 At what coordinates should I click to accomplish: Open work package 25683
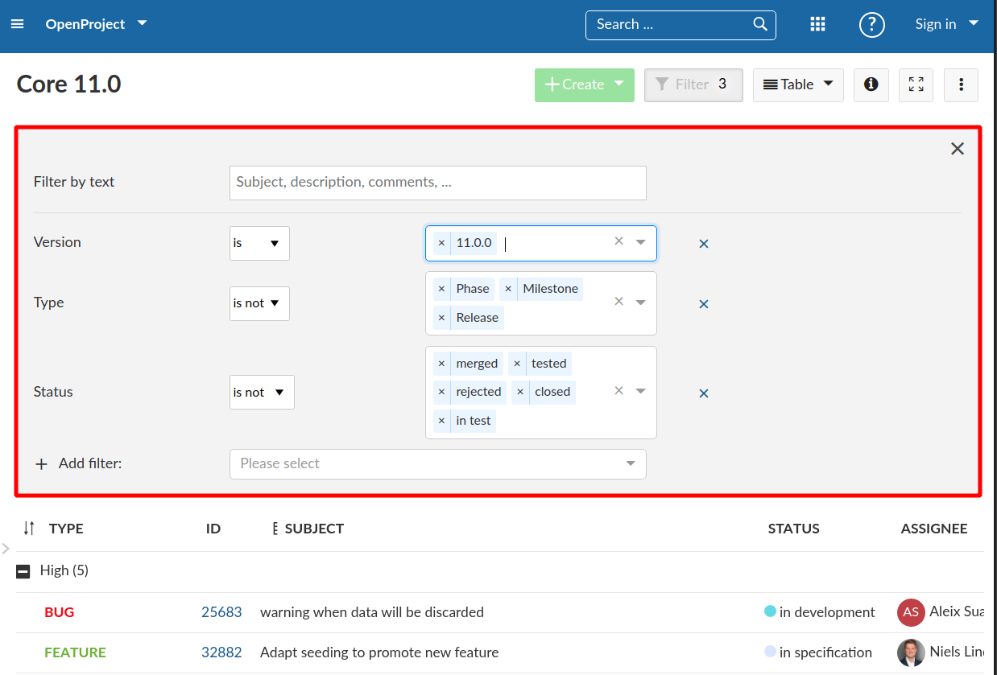[221, 611]
